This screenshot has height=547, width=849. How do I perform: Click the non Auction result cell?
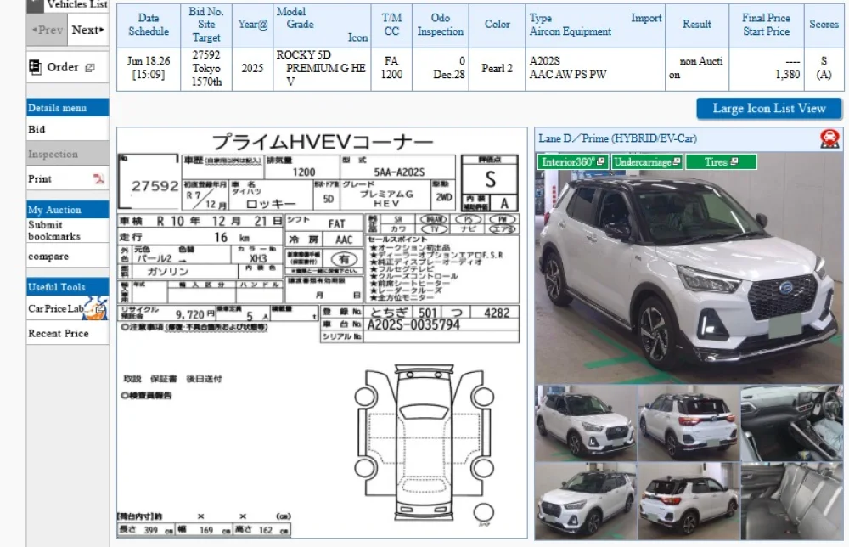[x=697, y=69]
